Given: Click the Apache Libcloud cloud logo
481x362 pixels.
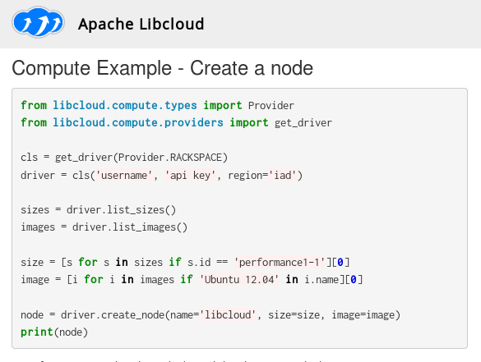Looking at the screenshot, I should pos(38,21).
